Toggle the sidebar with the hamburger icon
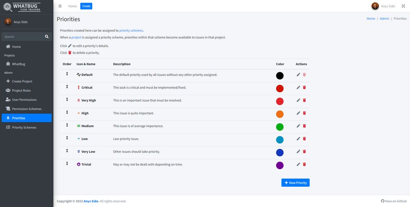 [x=60, y=6]
